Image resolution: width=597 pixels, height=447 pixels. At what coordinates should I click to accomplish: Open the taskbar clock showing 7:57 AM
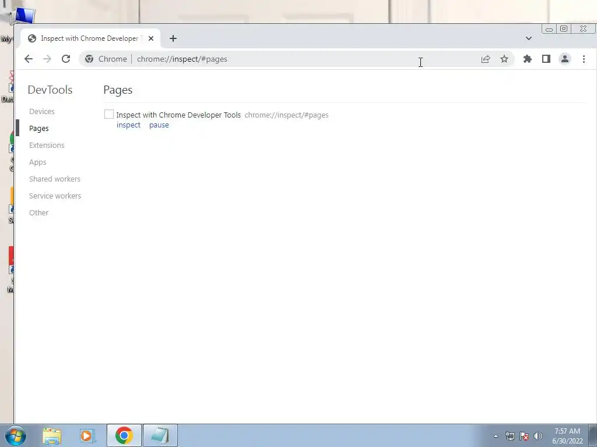click(567, 436)
